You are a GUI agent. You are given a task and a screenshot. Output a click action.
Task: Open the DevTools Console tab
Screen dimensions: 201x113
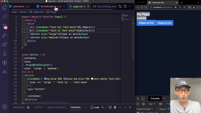pyautogui.click(x=155, y=99)
